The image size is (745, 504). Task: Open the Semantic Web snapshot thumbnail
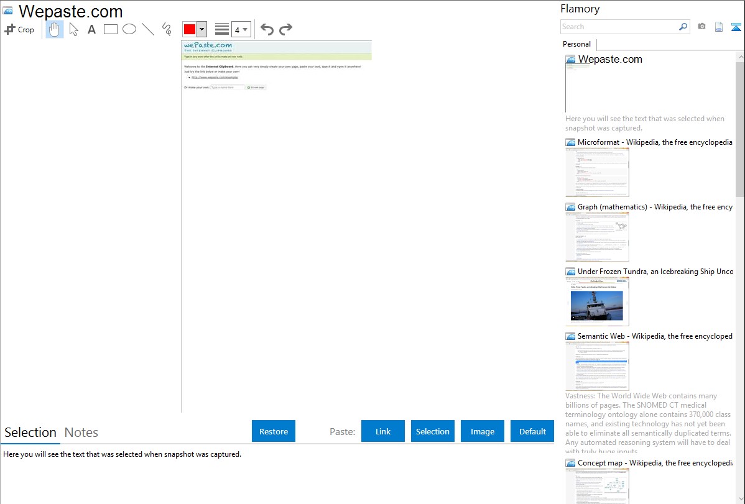597,366
